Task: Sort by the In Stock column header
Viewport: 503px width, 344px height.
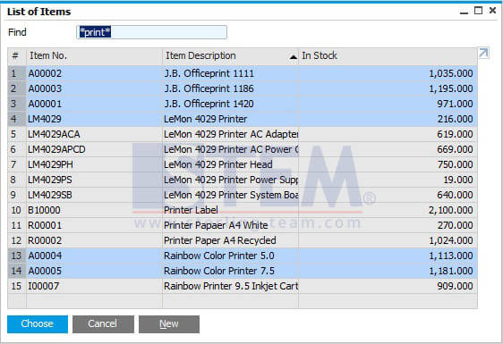Action: [x=388, y=56]
